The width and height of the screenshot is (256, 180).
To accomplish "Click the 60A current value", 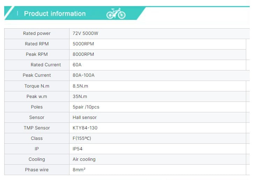I will click(77, 65).
